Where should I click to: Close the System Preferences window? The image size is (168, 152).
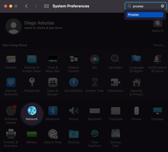pyautogui.click(x=6, y=6)
